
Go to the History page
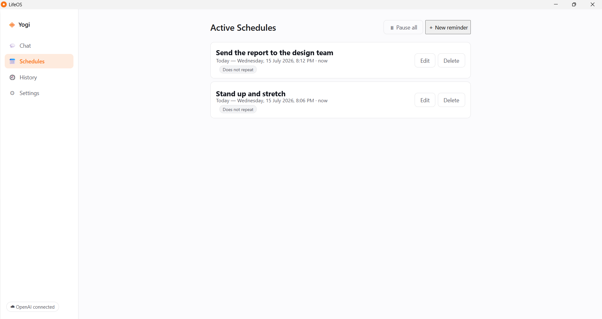pyautogui.click(x=39, y=77)
